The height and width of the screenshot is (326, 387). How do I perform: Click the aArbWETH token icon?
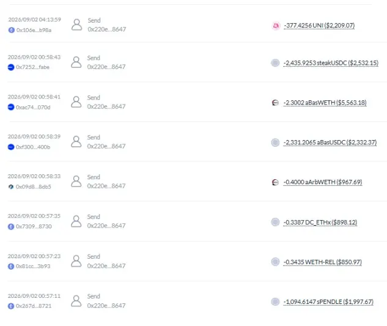click(275, 182)
